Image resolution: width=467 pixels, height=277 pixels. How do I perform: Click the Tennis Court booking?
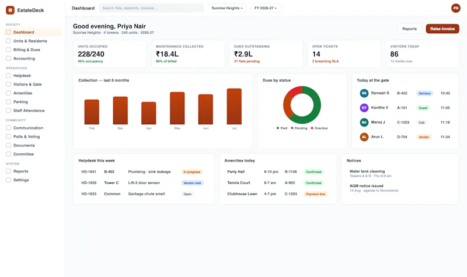coord(278,183)
